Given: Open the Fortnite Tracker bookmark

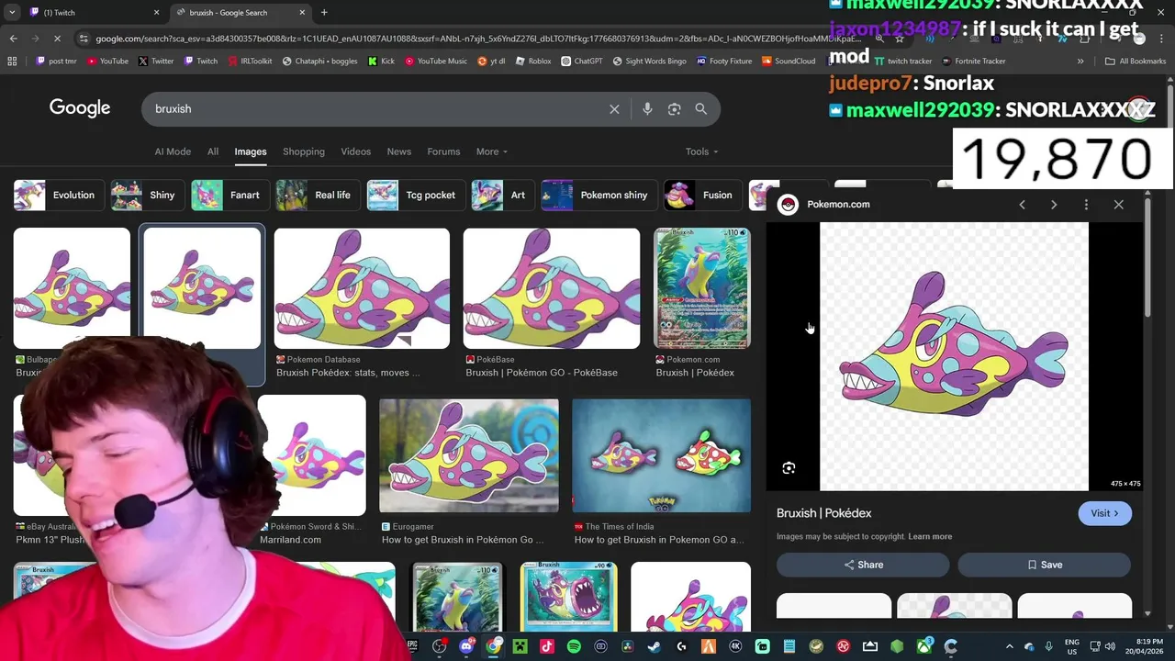Looking at the screenshot, I should click(x=973, y=62).
